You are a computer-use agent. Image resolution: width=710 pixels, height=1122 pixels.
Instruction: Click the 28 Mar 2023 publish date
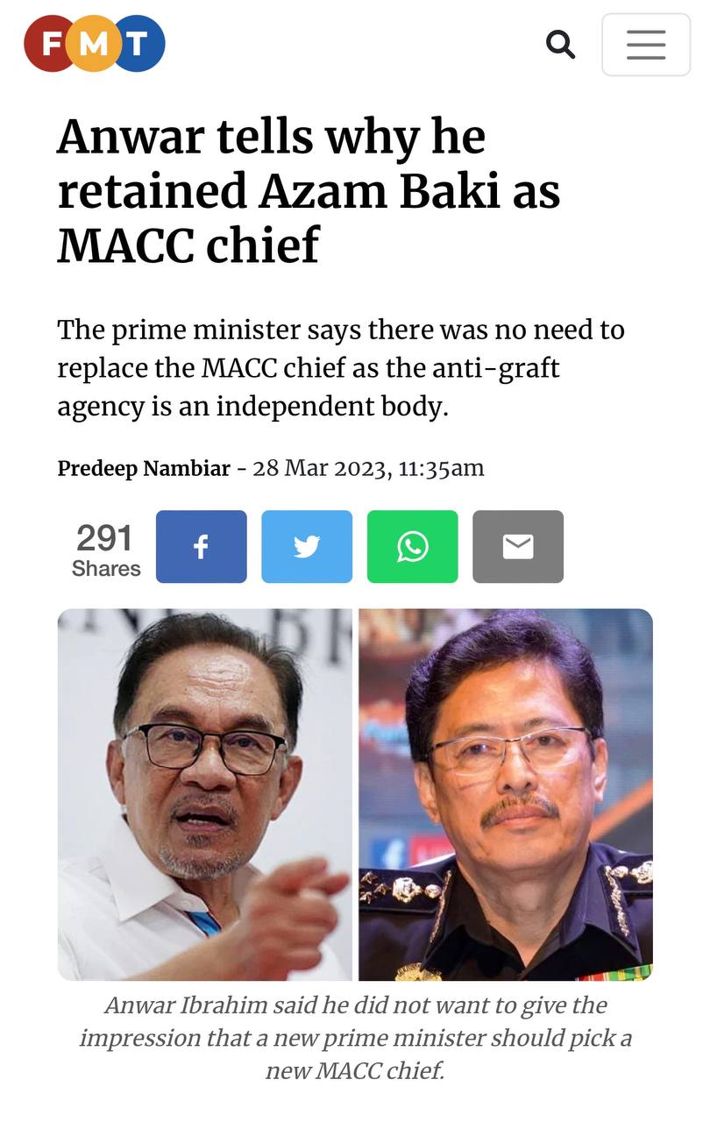pyautogui.click(x=320, y=468)
